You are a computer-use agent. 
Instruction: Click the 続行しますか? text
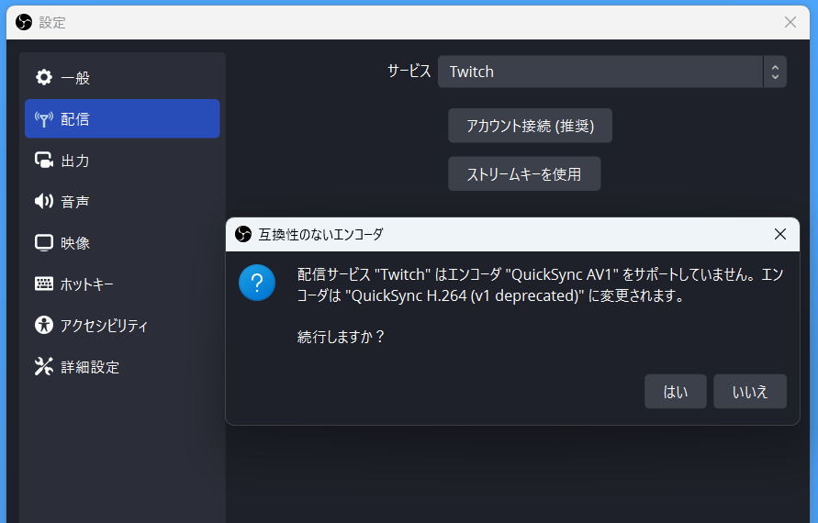click(341, 337)
